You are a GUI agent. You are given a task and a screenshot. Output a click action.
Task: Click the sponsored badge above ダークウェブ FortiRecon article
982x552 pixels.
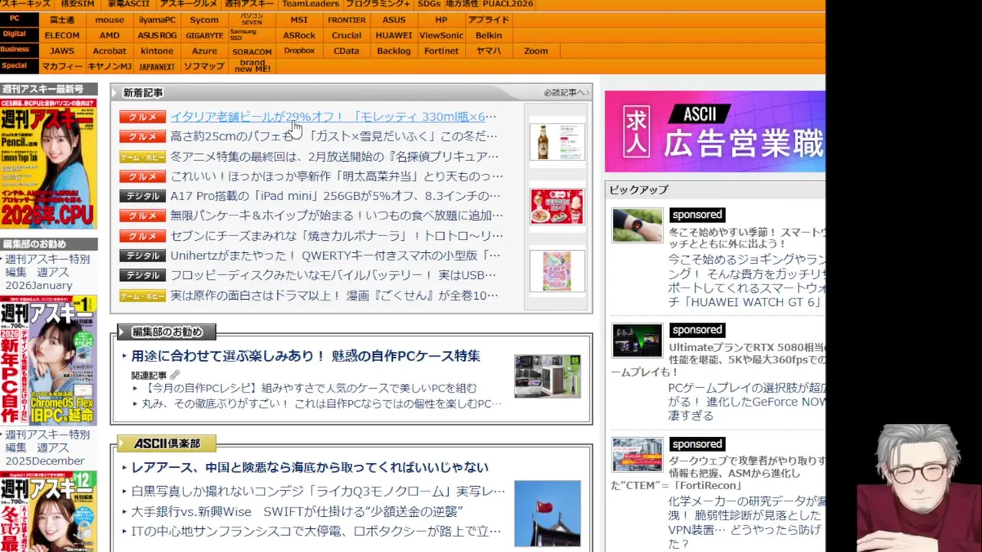tap(697, 444)
